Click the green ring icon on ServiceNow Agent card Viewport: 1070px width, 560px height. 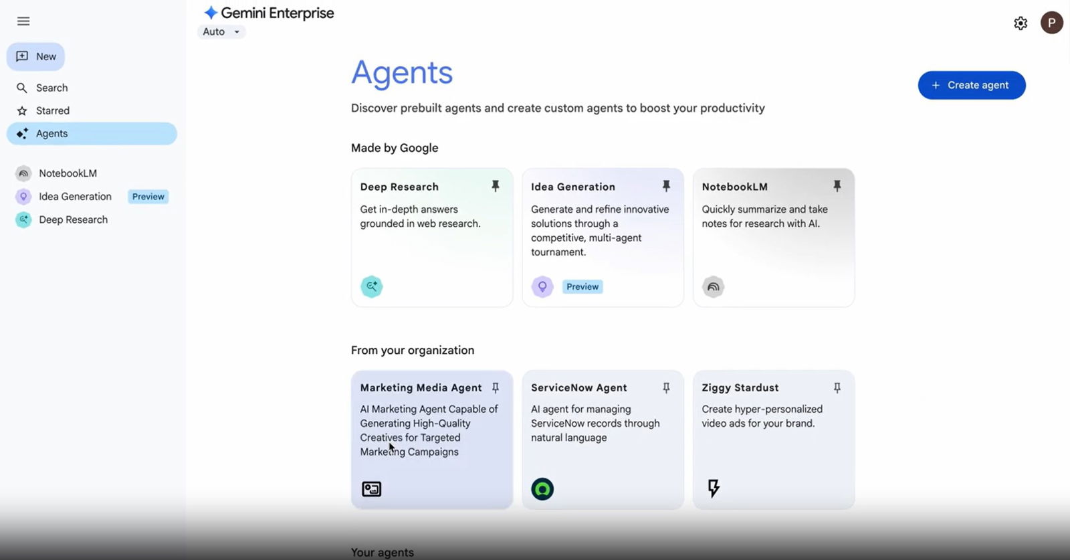point(542,489)
